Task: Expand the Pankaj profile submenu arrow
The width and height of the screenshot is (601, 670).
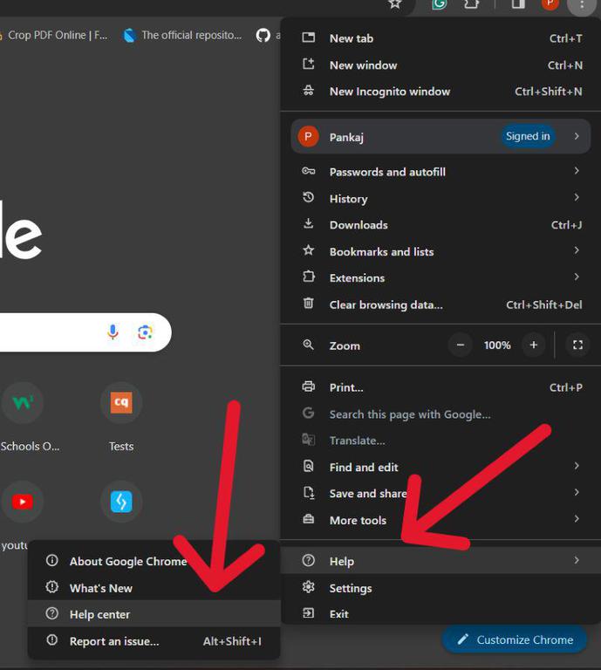Action: pyautogui.click(x=577, y=136)
